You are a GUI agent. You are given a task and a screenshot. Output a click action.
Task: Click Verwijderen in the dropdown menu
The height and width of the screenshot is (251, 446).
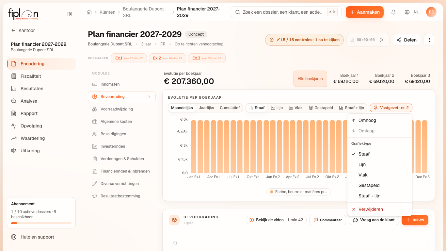coord(380,209)
